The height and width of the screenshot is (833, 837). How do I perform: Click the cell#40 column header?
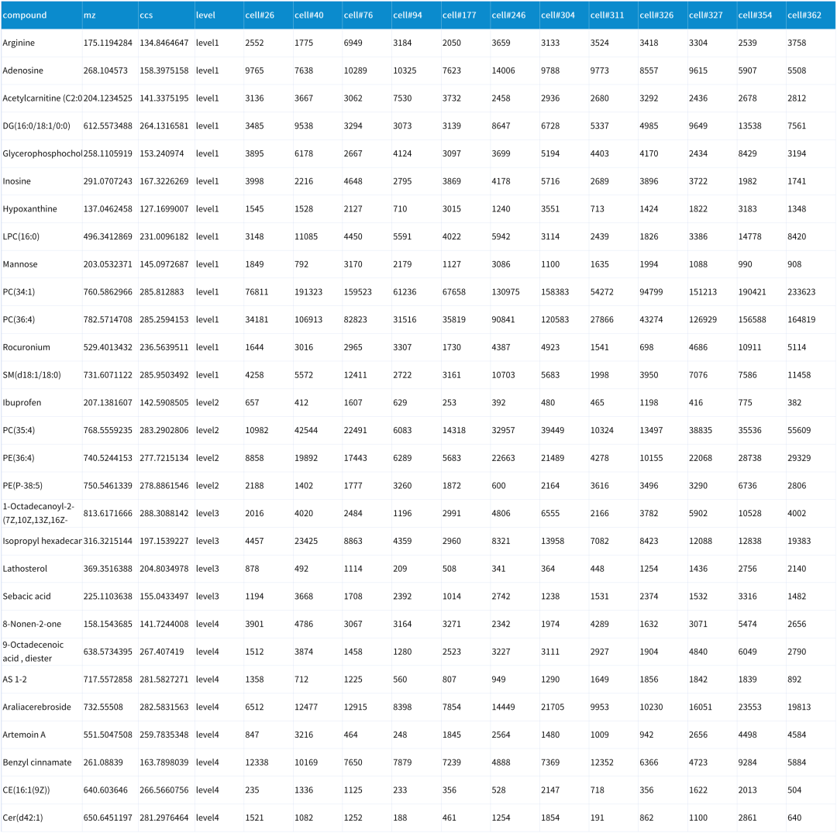coord(318,15)
